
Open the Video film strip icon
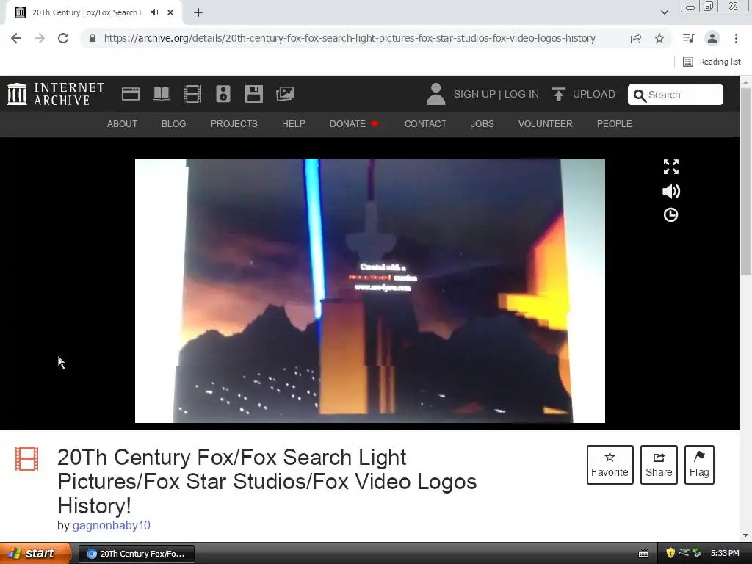192,94
